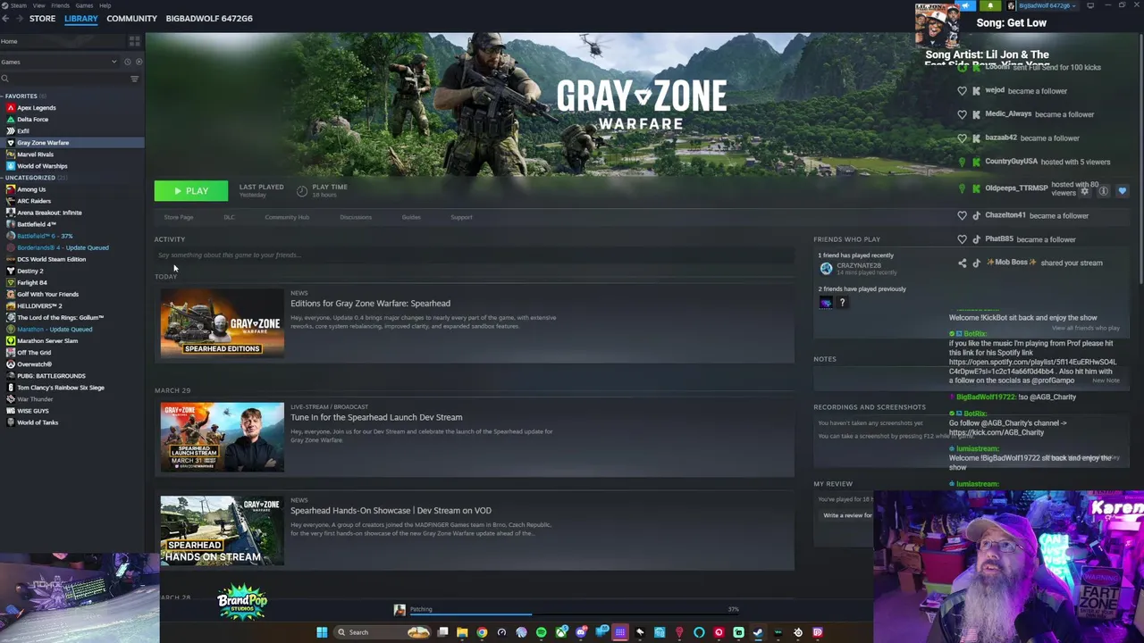
Task: Open Discord from the taskbar
Action: [x=581, y=632]
